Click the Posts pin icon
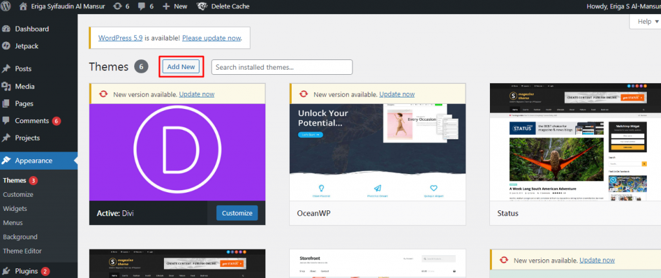Image resolution: width=661 pixels, height=278 pixels. (6, 68)
